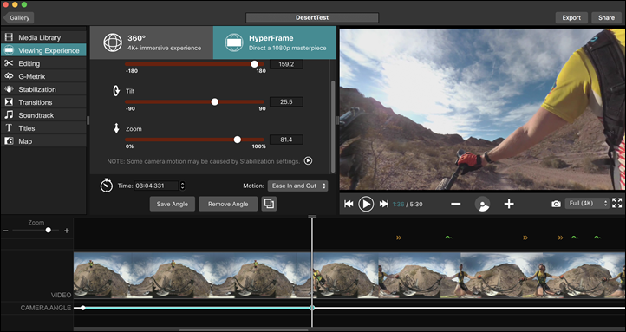Click the pan value field 159.2
Image resolution: width=626 pixels, height=332 pixels.
[286, 64]
